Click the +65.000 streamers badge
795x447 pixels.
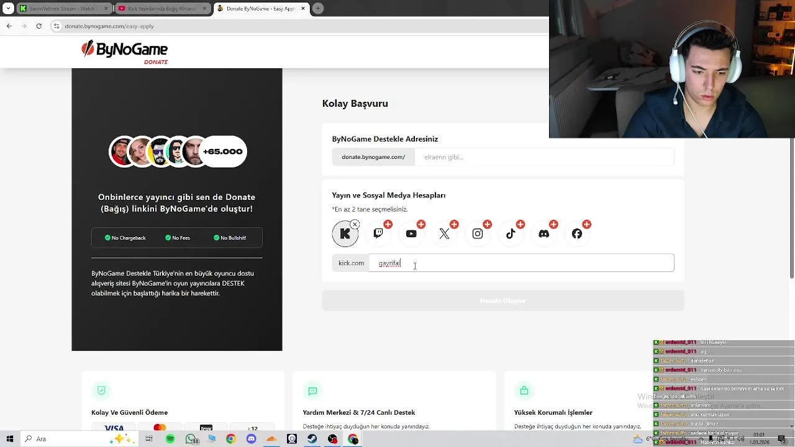click(x=223, y=151)
